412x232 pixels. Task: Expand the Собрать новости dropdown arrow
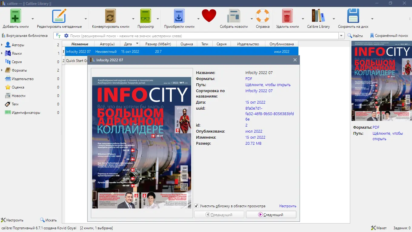coord(252,19)
